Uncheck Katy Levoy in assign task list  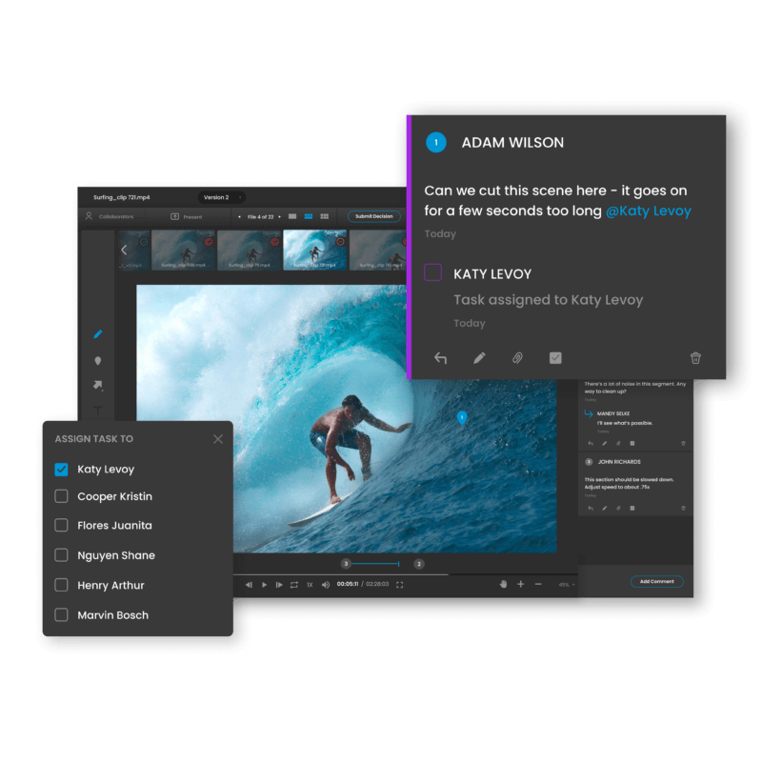(61, 470)
